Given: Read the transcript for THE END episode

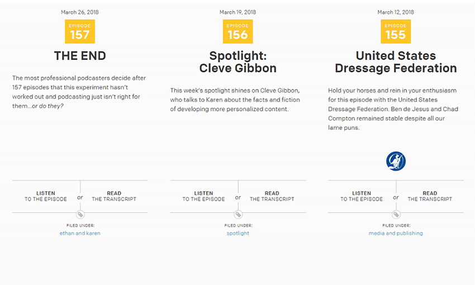Looking at the screenshot, I should [114, 196].
